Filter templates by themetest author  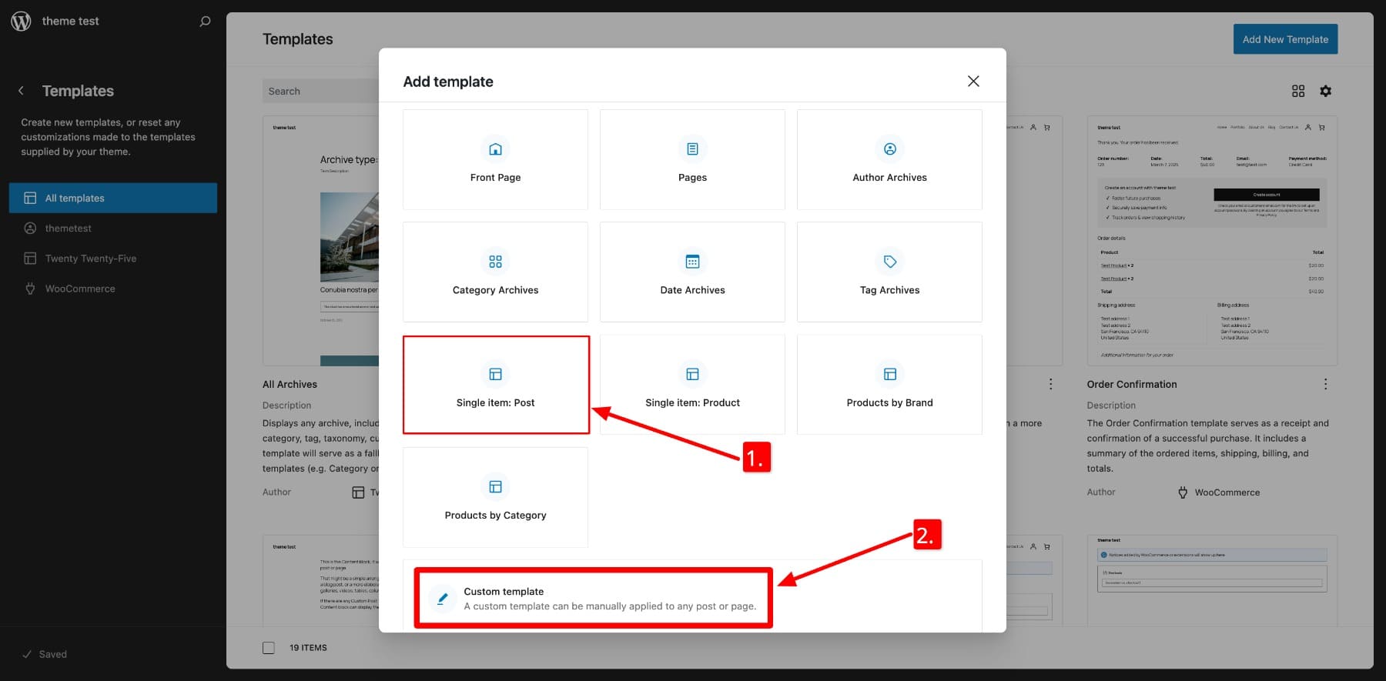113,228
